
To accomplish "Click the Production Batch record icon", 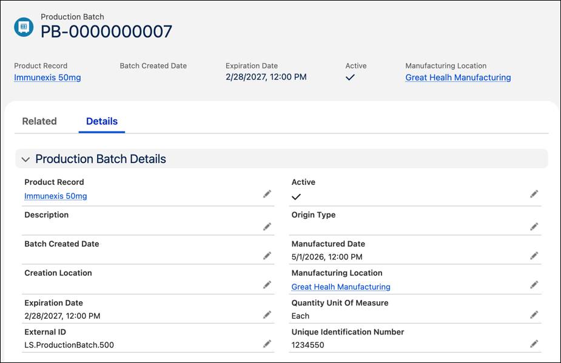I will point(24,27).
